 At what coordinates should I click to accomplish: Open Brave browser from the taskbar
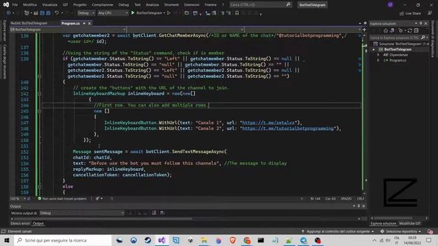pyautogui.click(x=233, y=240)
